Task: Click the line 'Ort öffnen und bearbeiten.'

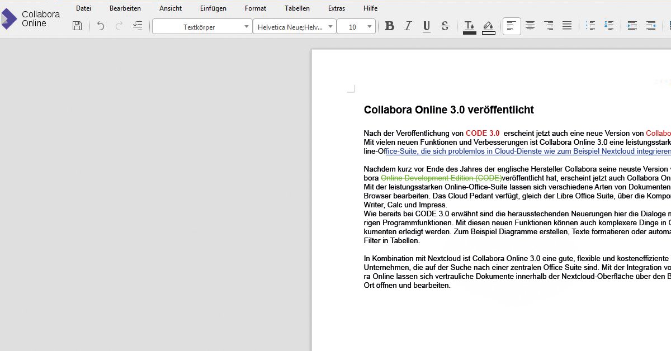Action: point(407,286)
